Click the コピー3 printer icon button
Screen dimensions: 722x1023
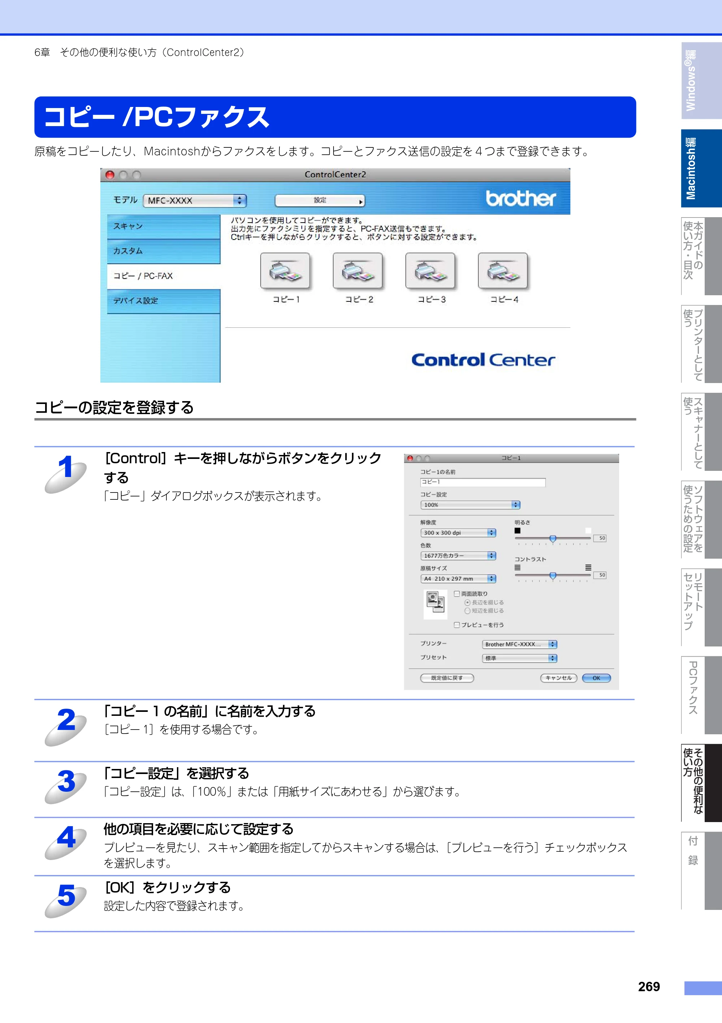430,271
